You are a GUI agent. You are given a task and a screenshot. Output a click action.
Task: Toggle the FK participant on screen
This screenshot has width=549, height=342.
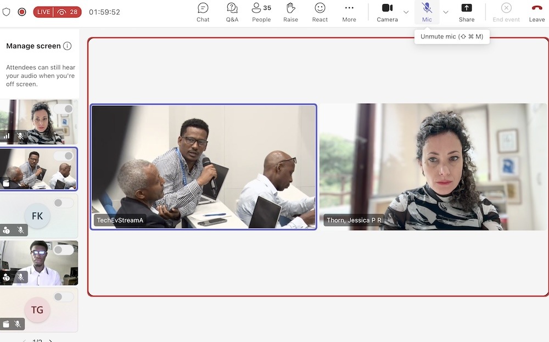(x=63, y=203)
